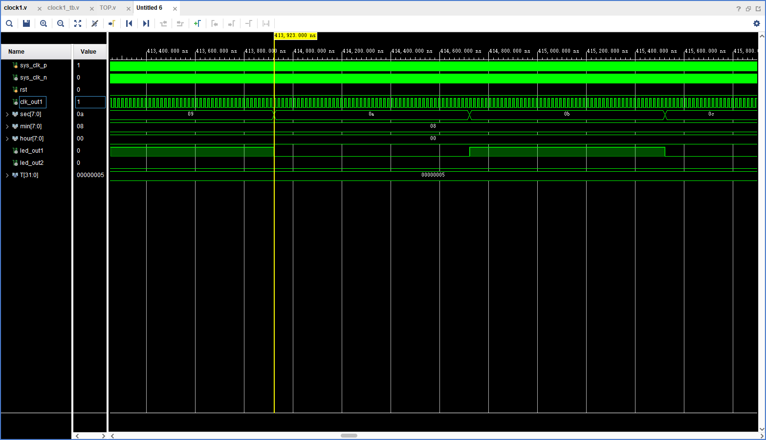
Task: Select the min[7:0] signal name
Action: pos(31,126)
